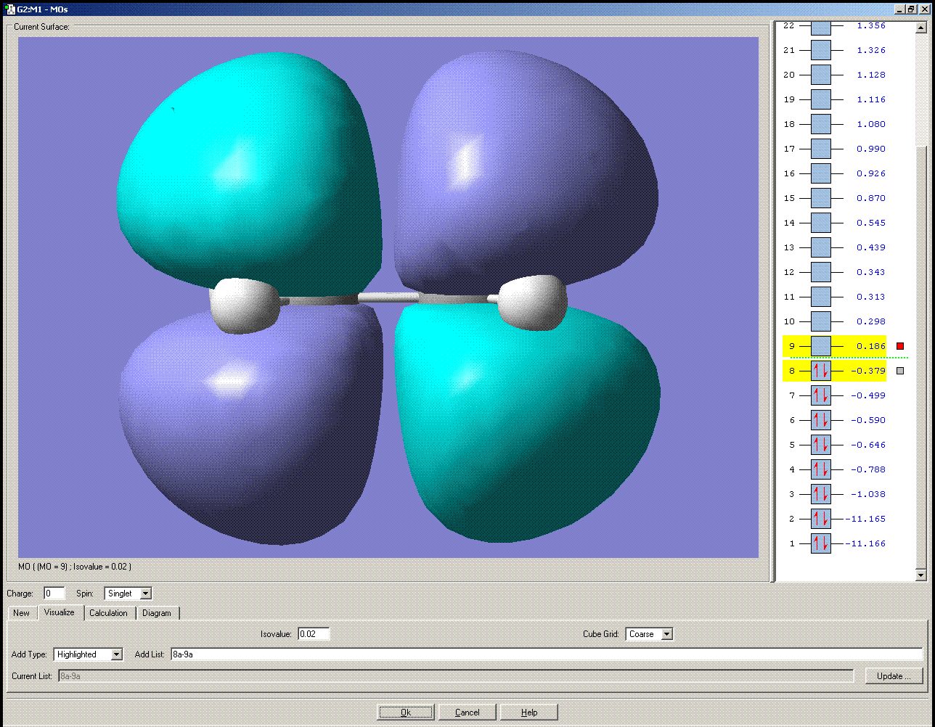The image size is (935, 727).
Task: Select the occupied orbital 8 HOMO box
Action: (x=820, y=371)
